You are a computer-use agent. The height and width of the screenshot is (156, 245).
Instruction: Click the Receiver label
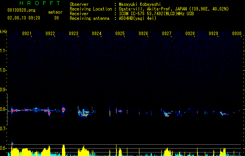tap(79, 14)
